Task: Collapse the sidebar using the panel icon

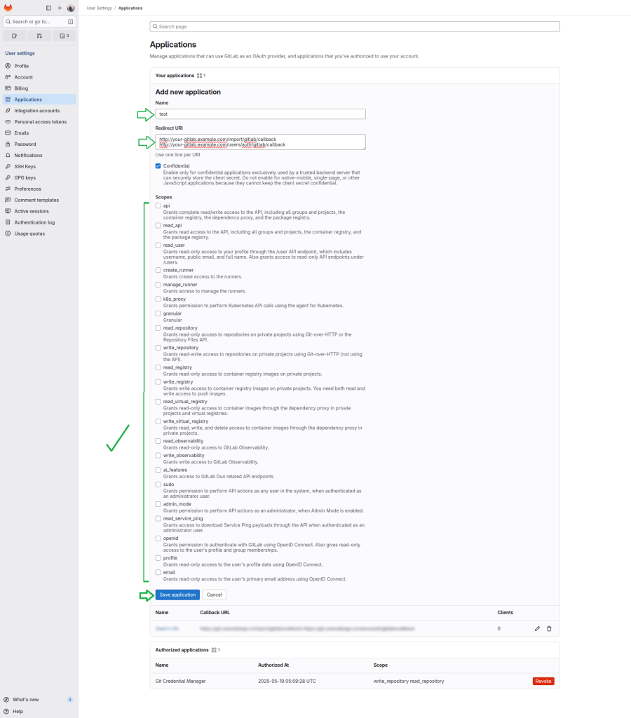Action: pos(48,8)
